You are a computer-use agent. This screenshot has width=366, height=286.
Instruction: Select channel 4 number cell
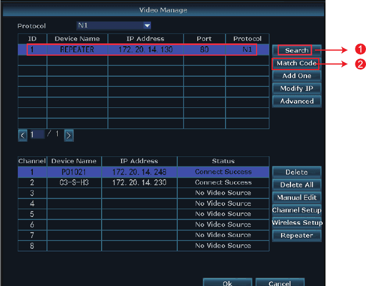pyautogui.click(x=32, y=204)
